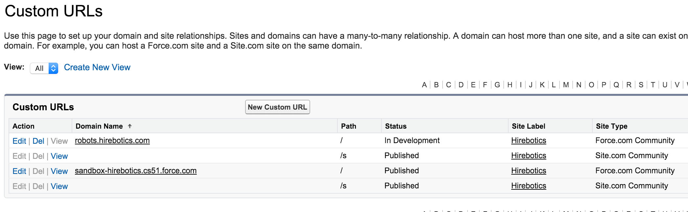Filter the list by letter A

click(x=424, y=85)
